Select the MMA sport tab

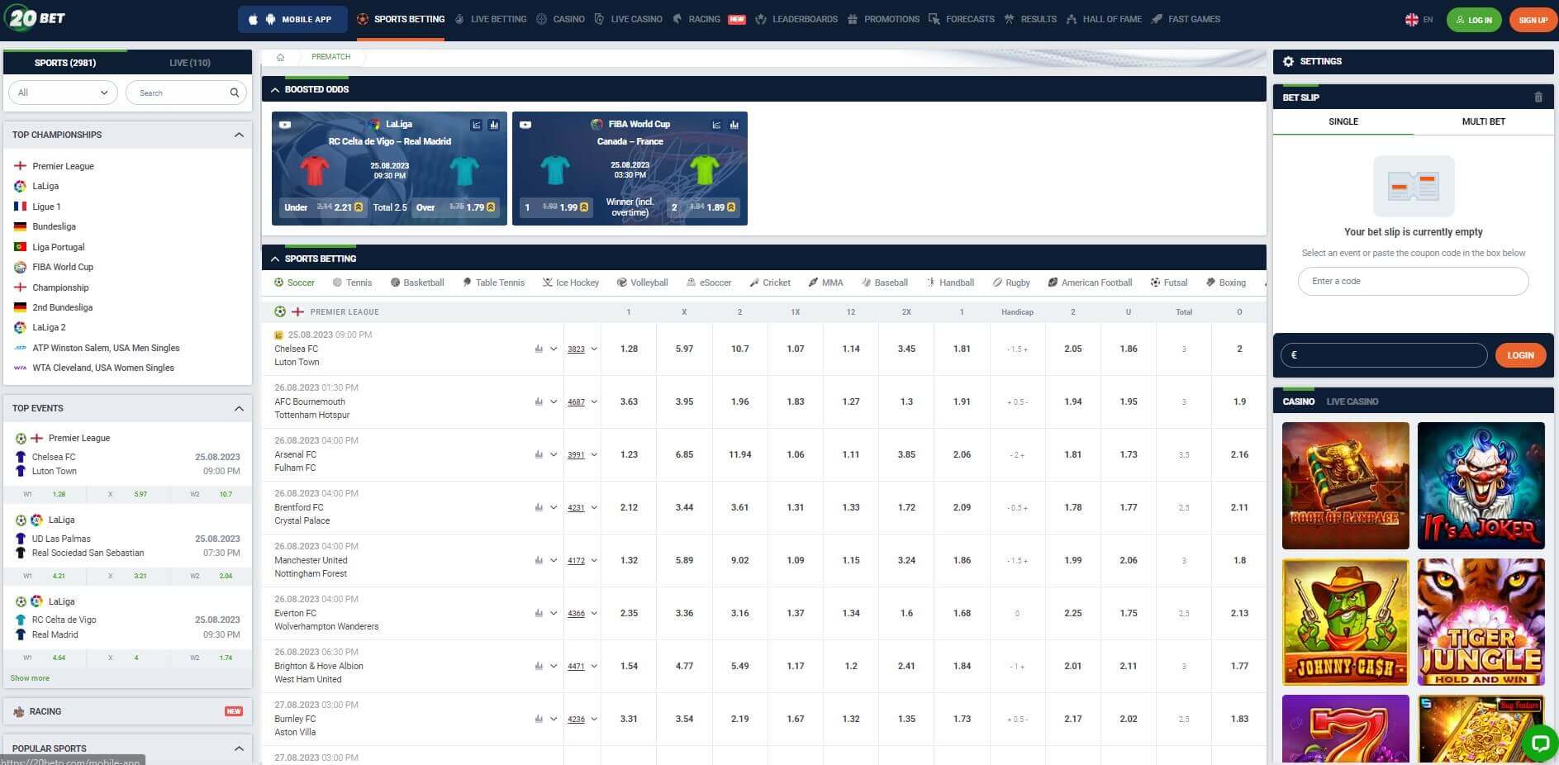pos(826,283)
